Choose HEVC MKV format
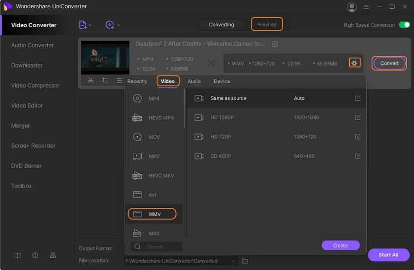Image resolution: width=414 pixels, height=270 pixels. (154, 175)
